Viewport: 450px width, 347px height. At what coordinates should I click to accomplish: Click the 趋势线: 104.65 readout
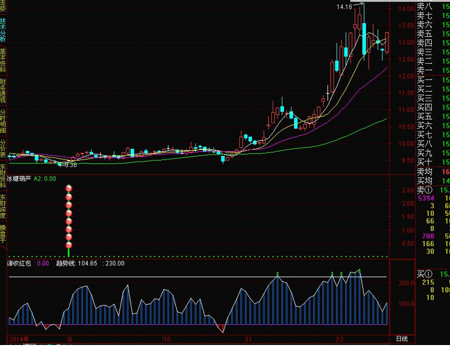pyautogui.click(x=77, y=263)
